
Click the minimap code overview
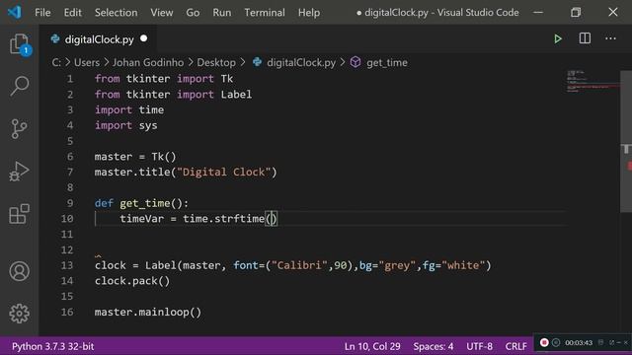click(x=592, y=81)
